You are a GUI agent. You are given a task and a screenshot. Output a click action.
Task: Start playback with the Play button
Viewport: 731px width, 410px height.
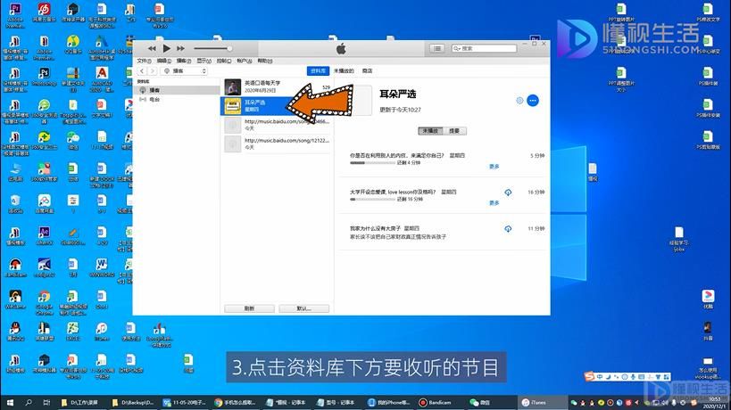(x=166, y=48)
